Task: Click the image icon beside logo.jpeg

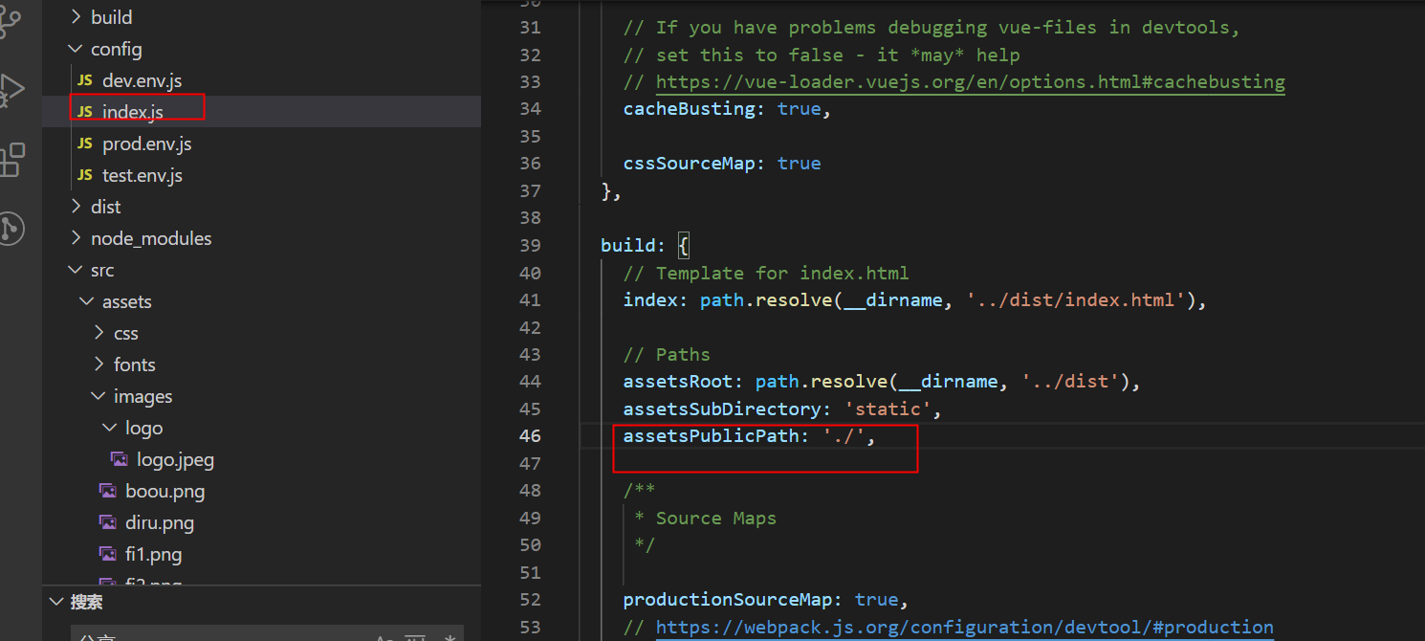Action: 120,459
